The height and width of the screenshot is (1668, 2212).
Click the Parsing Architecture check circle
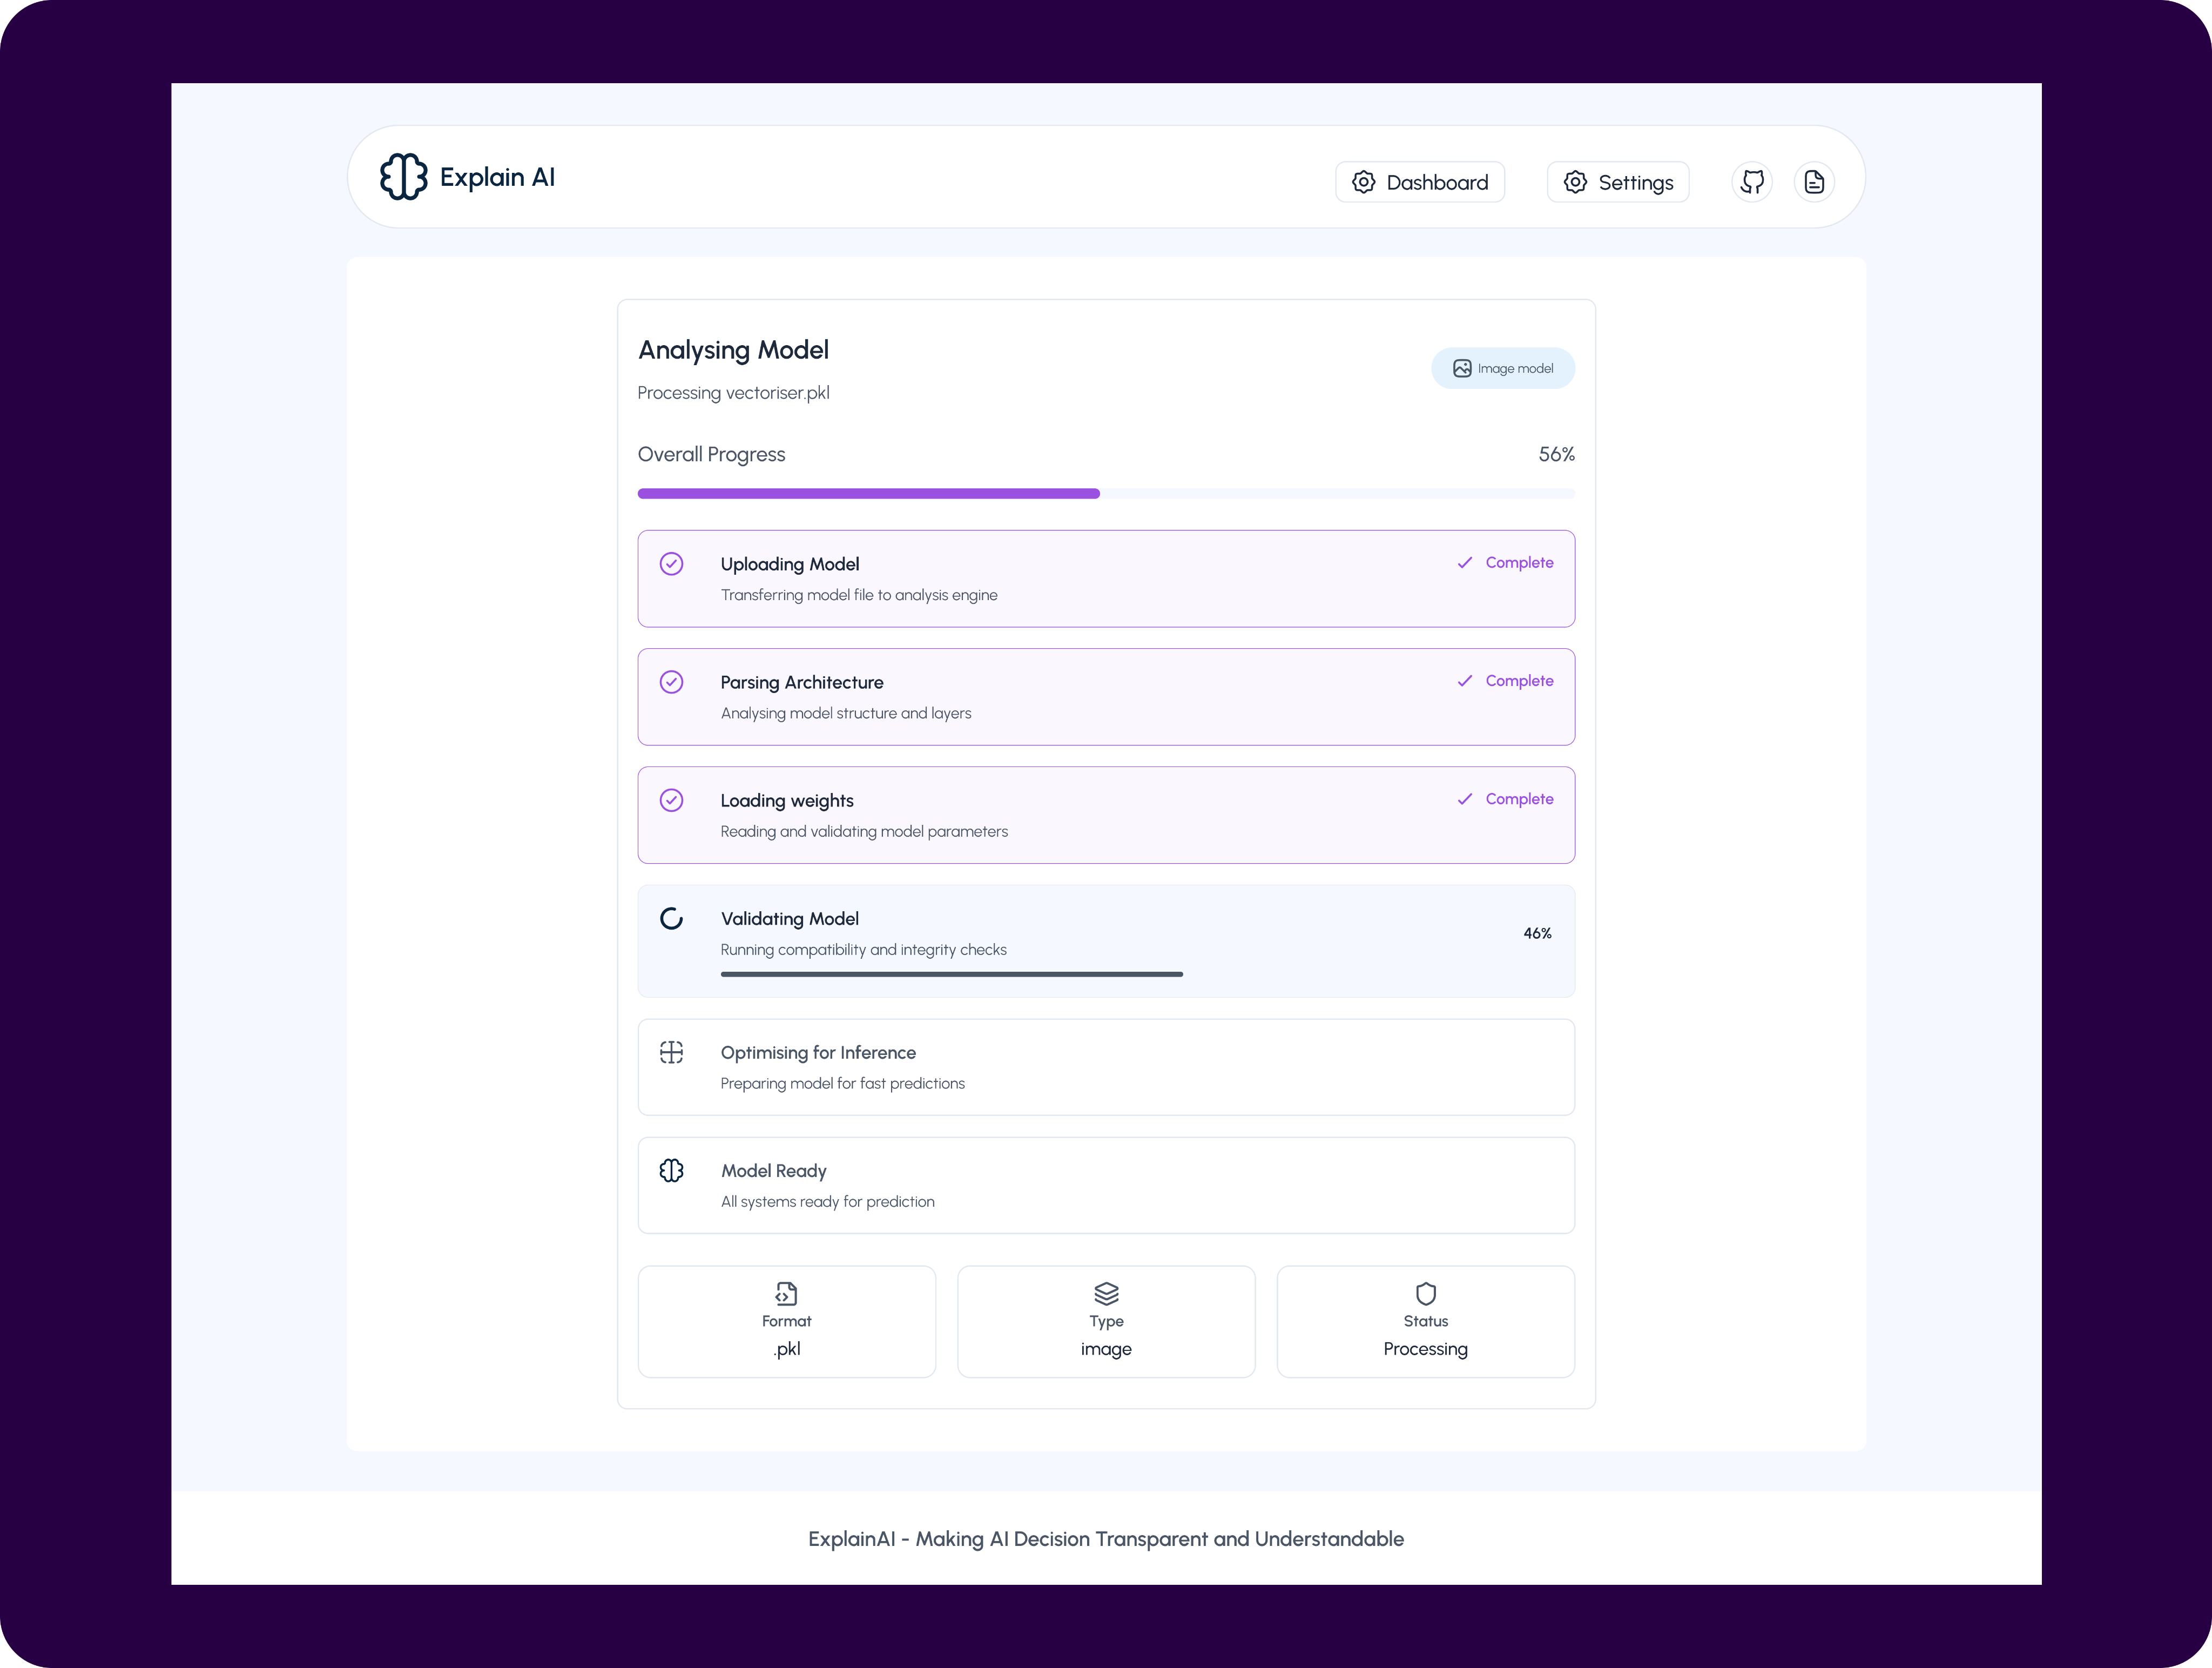coord(672,682)
